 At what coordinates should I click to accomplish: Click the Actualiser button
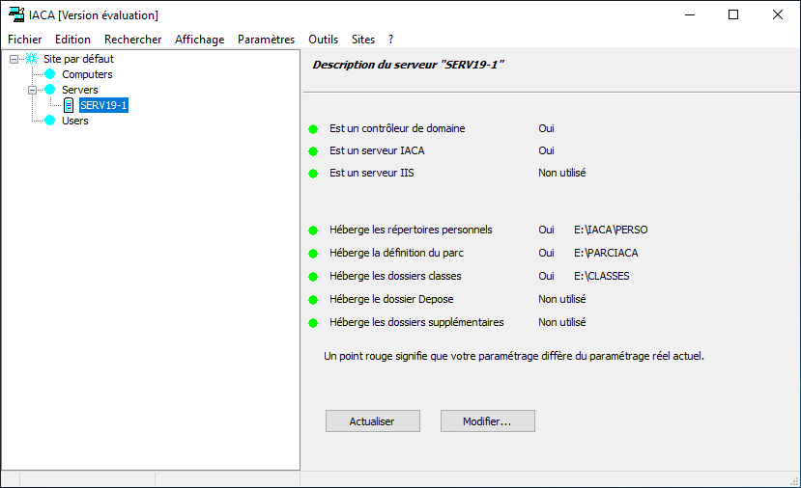[x=373, y=421]
